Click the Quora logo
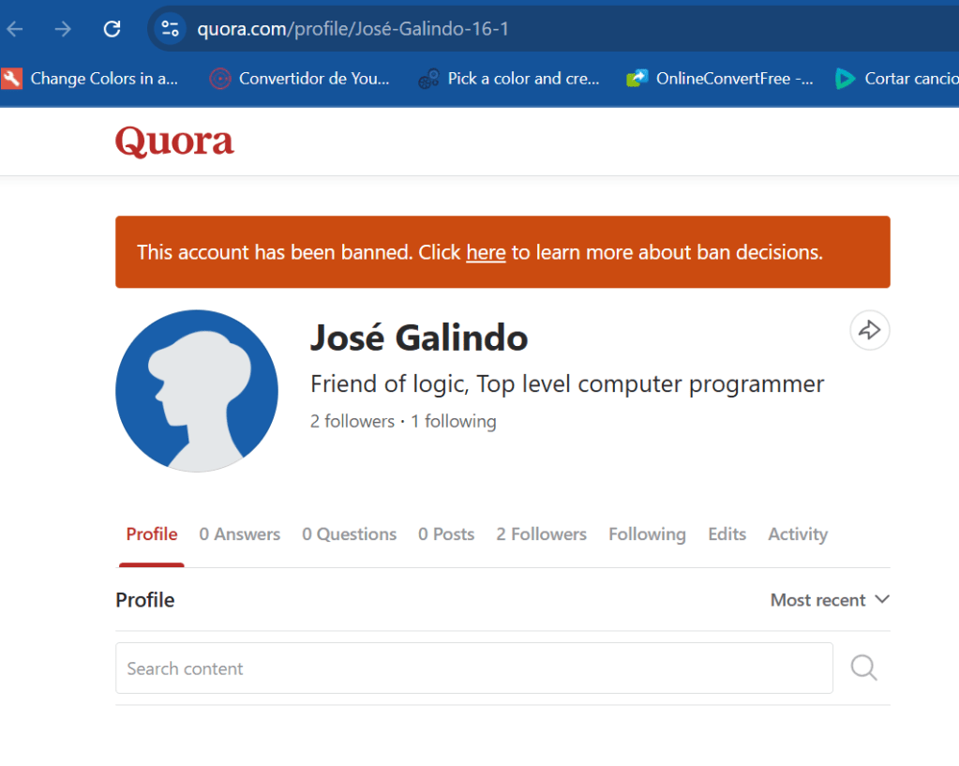This screenshot has width=959, height=766. [x=174, y=142]
